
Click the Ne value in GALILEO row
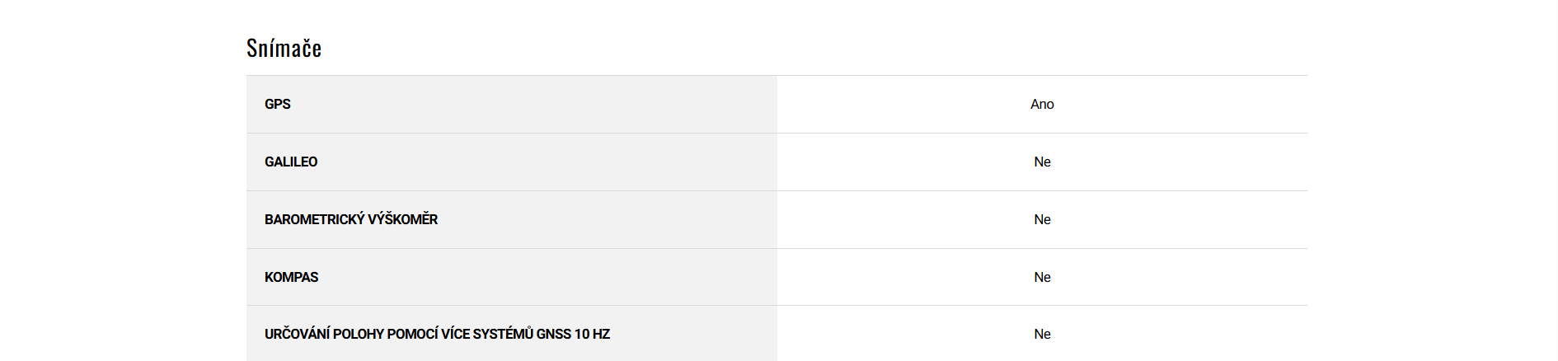(1042, 162)
